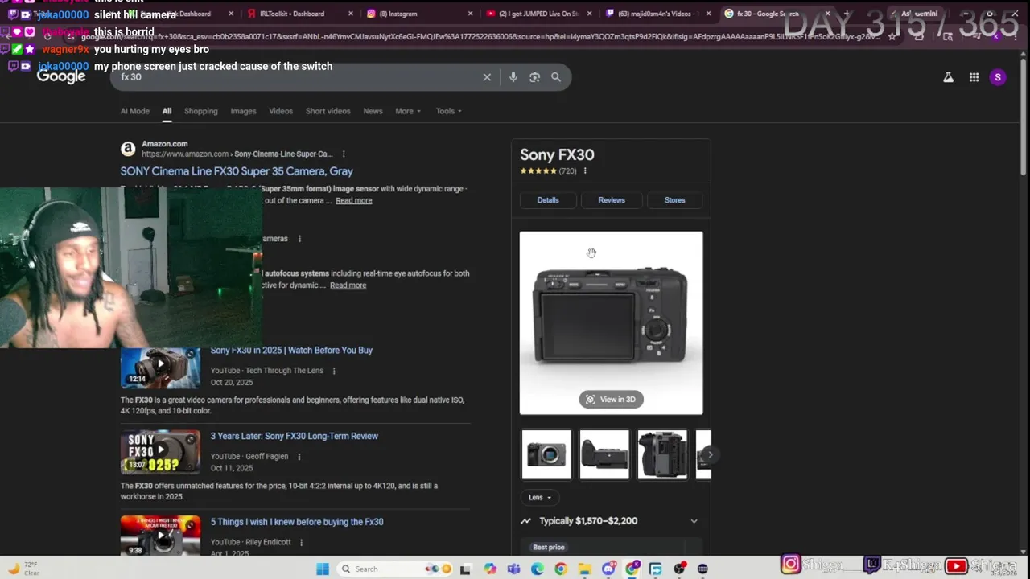The image size is (1030, 579).
Task: Start voice search with the microphone icon
Action: coord(513,77)
